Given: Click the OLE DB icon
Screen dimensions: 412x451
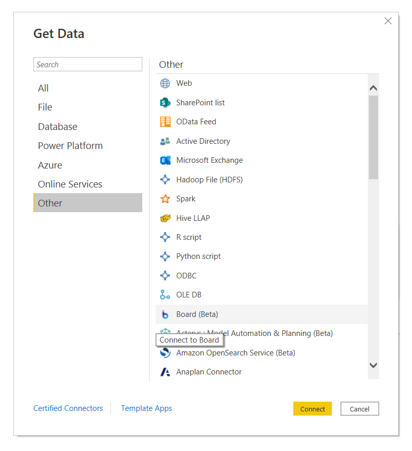Looking at the screenshot, I should [165, 295].
